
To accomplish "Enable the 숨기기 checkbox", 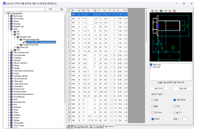I will tap(175, 113).
